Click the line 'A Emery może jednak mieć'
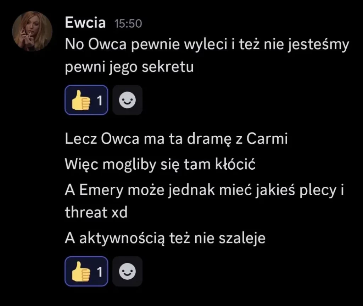363x306 pixels. pos(205,190)
